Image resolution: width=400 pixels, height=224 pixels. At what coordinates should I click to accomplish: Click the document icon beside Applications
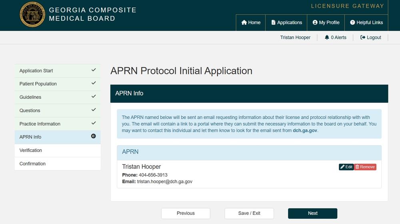click(273, 22)
